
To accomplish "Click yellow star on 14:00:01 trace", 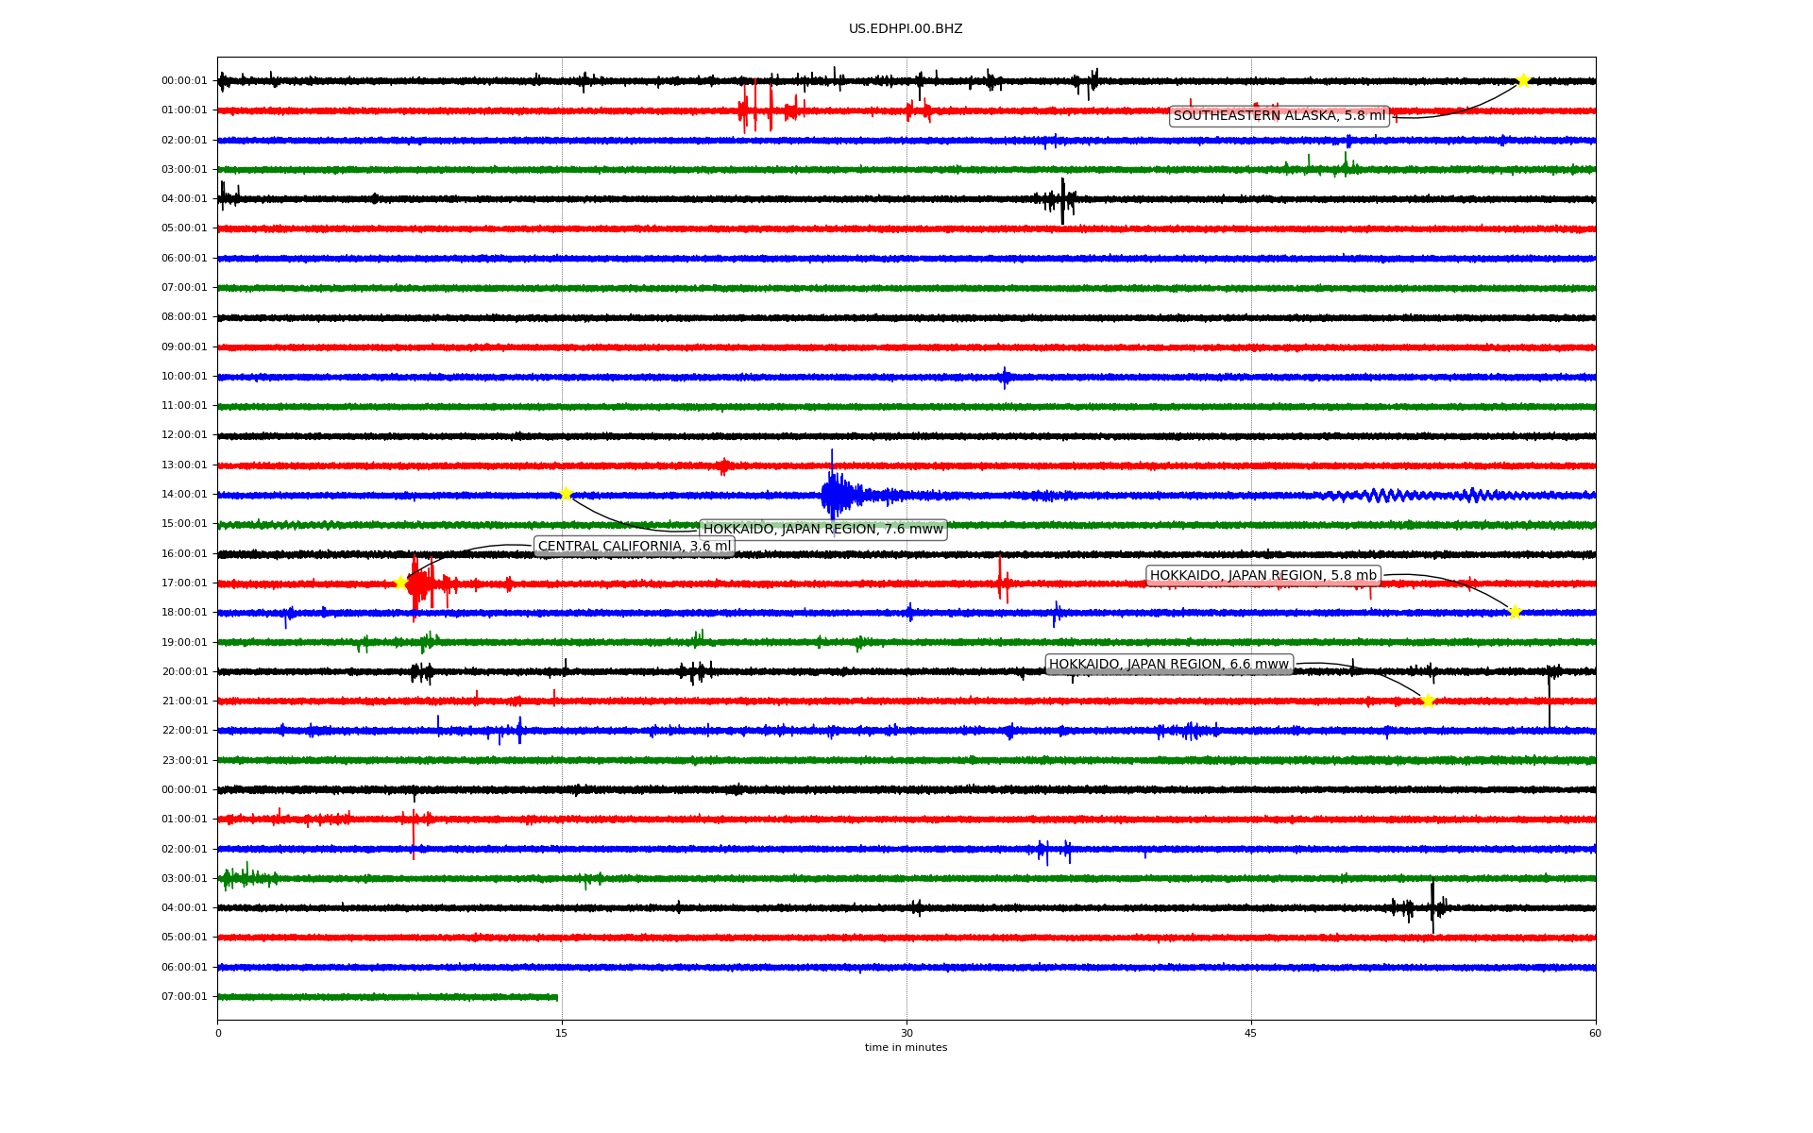I will pyautogui.click(x=566, y=494).
